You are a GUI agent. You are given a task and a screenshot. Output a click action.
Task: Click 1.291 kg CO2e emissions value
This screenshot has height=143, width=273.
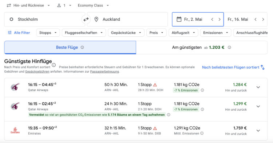[x=187, y=128]
